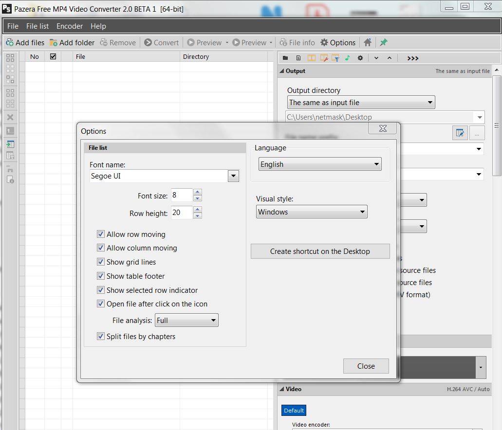Image resolution: width=502 pixels, height=430 pixels.
Task: Click the expand-all chevron down in right panel toolbar
Action: point(376,58)
